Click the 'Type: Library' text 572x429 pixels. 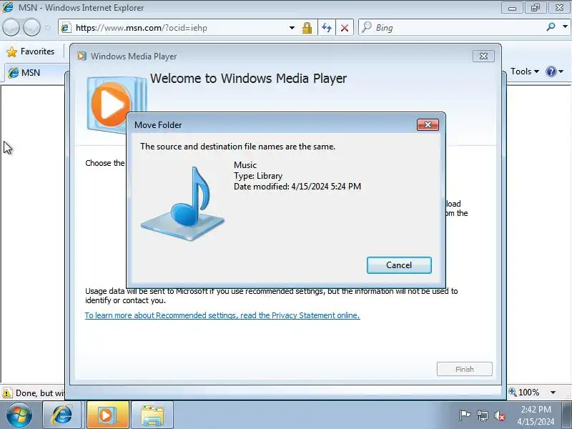click(258, 176)
